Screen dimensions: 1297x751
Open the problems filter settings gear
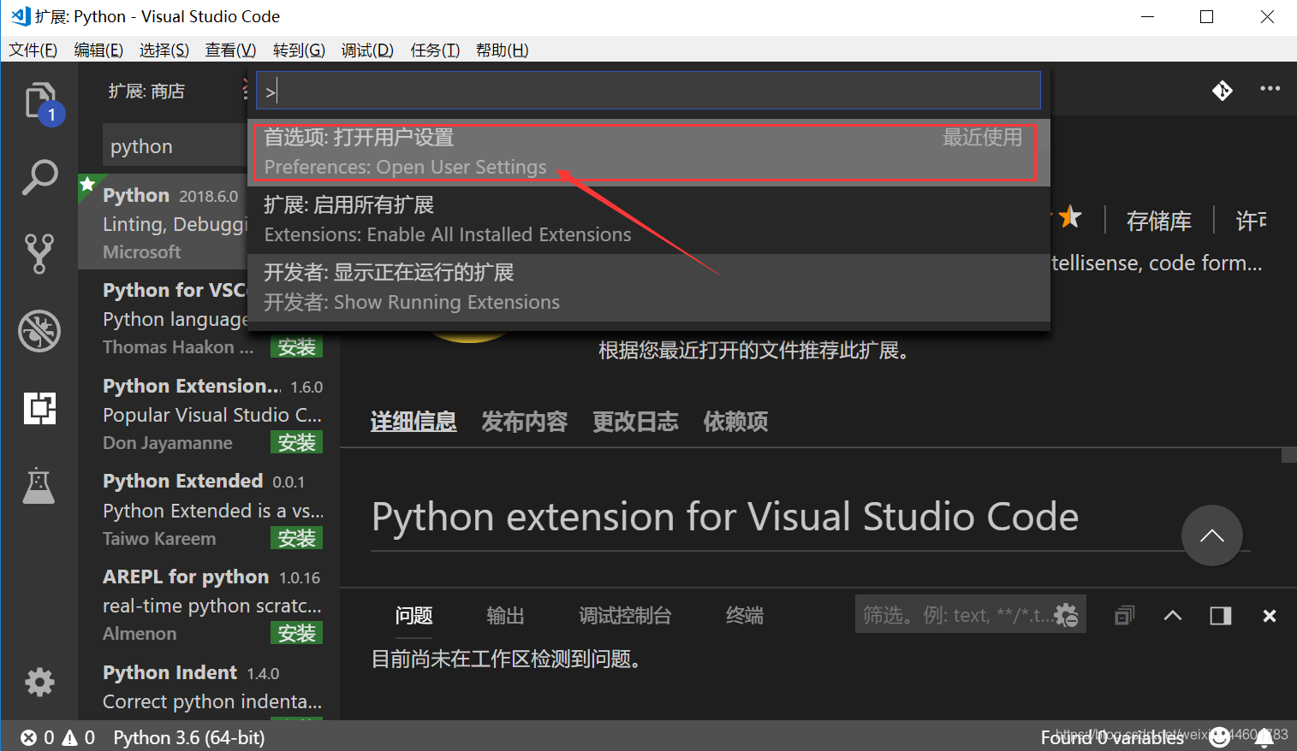click(x=1067, y=615)
